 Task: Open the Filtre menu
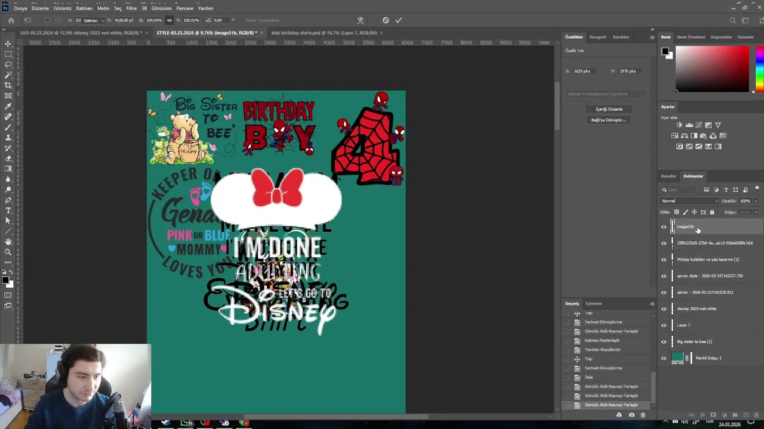tap(131, 8)
